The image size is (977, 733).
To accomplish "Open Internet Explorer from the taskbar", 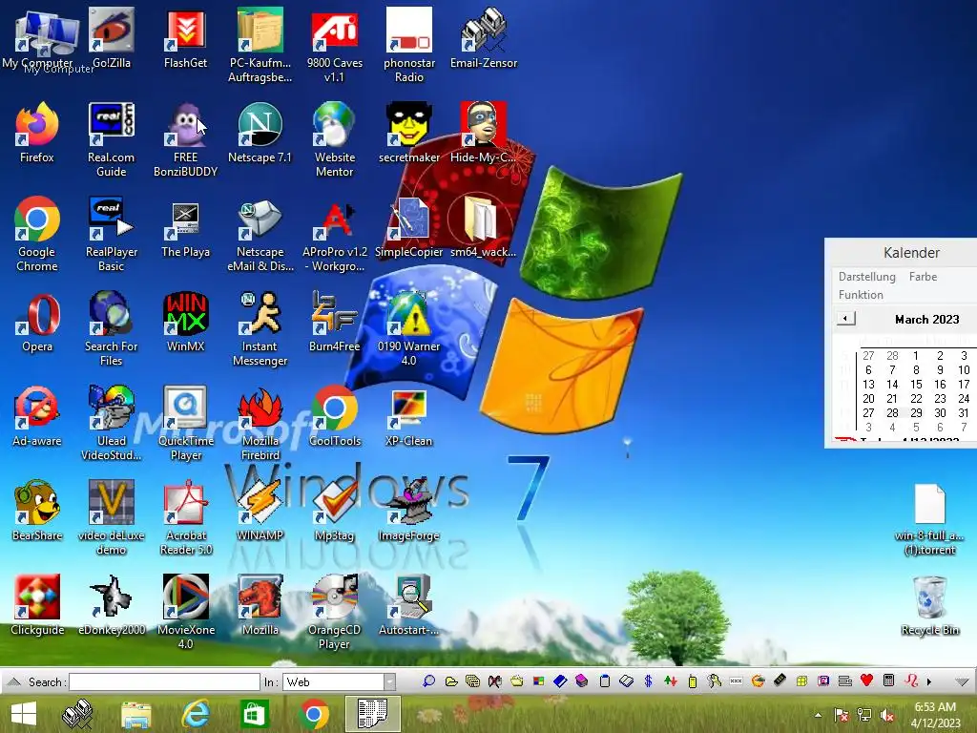I will coord(196,714).
